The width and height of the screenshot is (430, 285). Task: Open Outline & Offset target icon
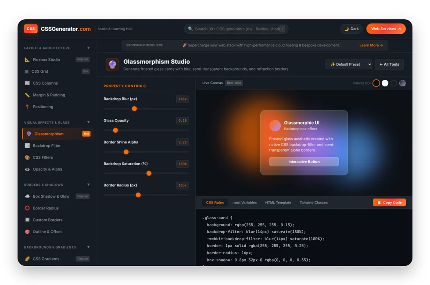tap(27, 232)
